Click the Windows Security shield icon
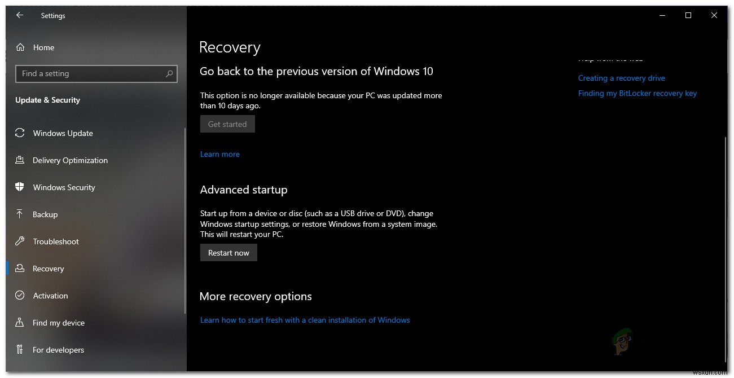 coord(20,187)
